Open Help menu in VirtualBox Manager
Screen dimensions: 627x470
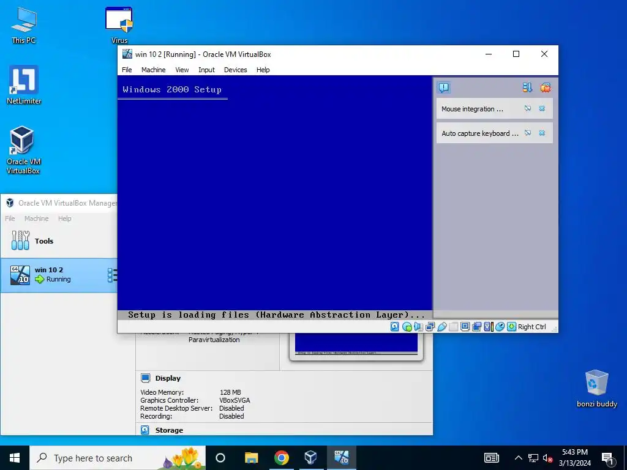[x=64, y=218]
